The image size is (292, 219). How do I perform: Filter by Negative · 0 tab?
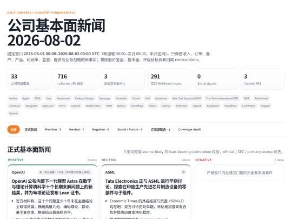[x=101, y=129]
